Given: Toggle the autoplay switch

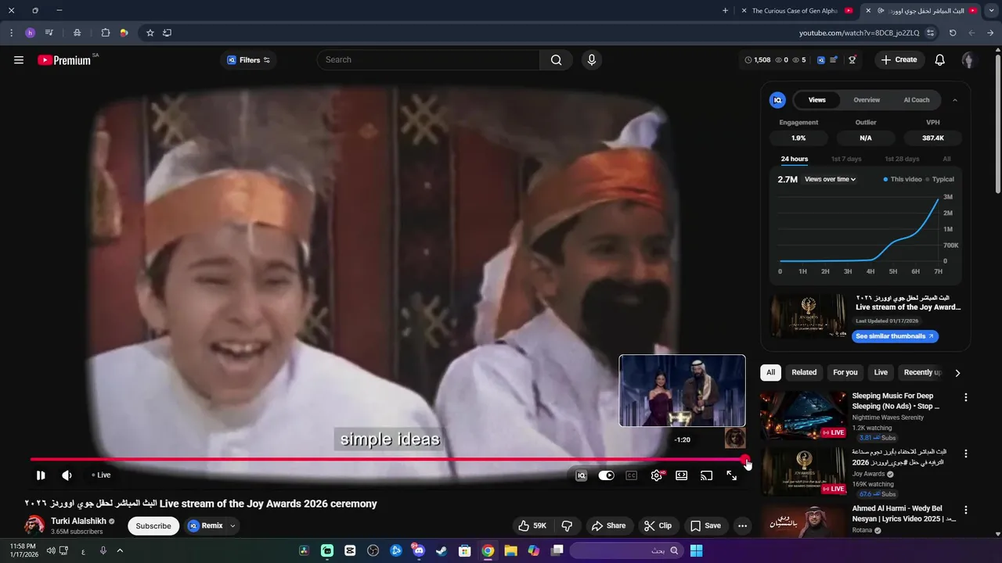Looking at the screenshot, I should [606, 475].
